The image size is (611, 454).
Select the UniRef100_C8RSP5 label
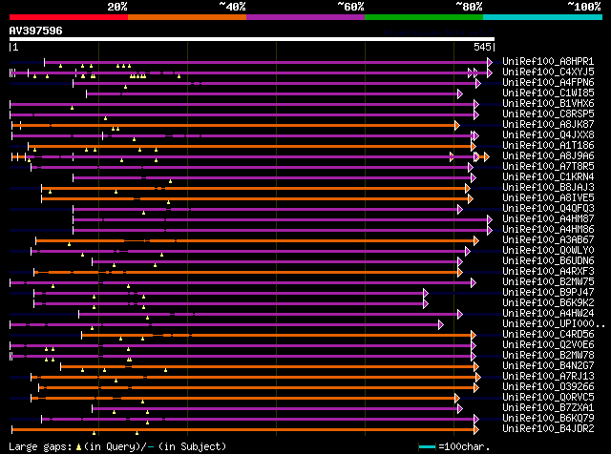click(x=548, y=114)
